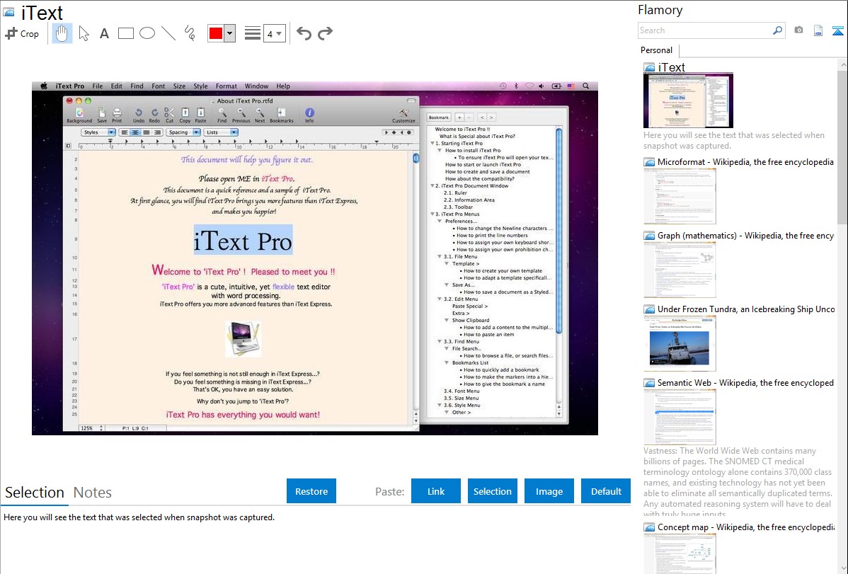This screenshot has width=848, height=574.
Task: Undo the last annotation
Action: (x=304, y=33)
